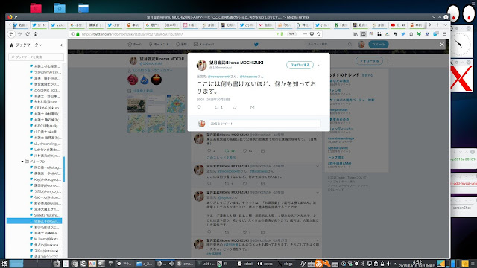Open the bookmarks sidebar header dropdown
The width and height of the screenshot is (477, 268).
click(28, 45)
